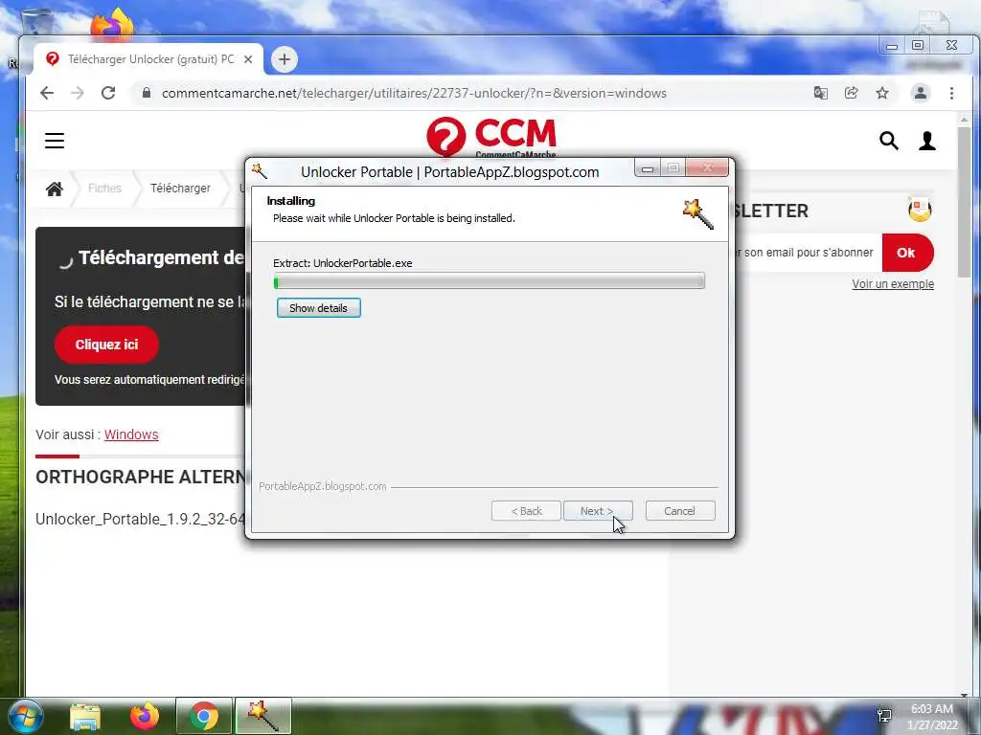Go back in Chrome browser
This screenshot has width=981, height=735.
pyautogui.click(x=47, y=93)
